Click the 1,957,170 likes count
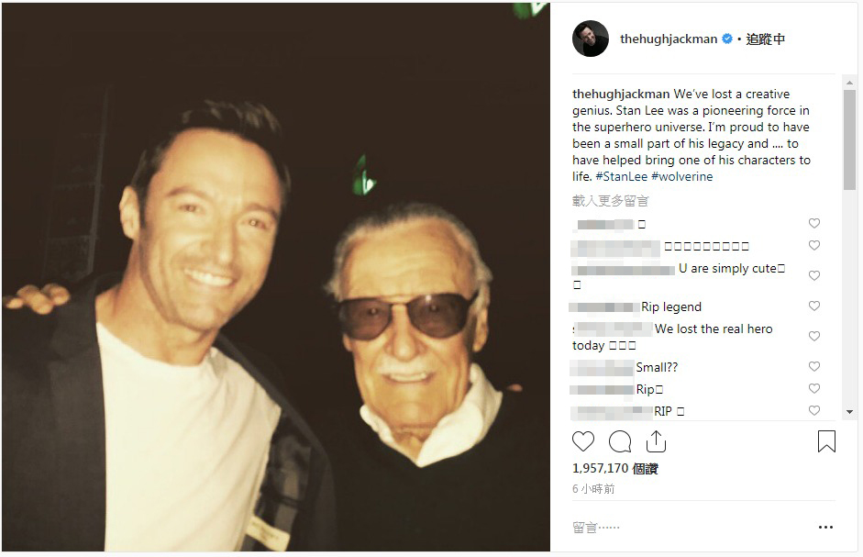Image resolution: width=863 pixels, height=557 pixels. [x=614, y=469]
